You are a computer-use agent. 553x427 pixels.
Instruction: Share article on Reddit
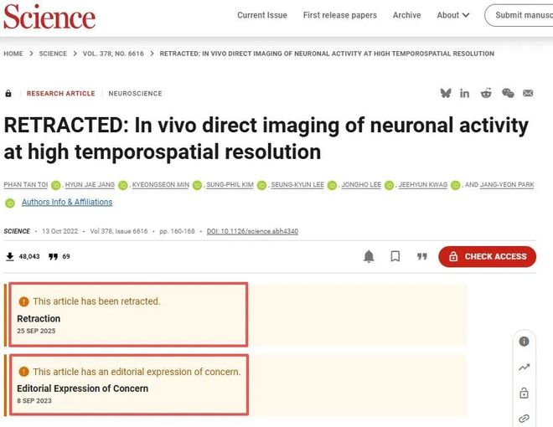point(486,93)
